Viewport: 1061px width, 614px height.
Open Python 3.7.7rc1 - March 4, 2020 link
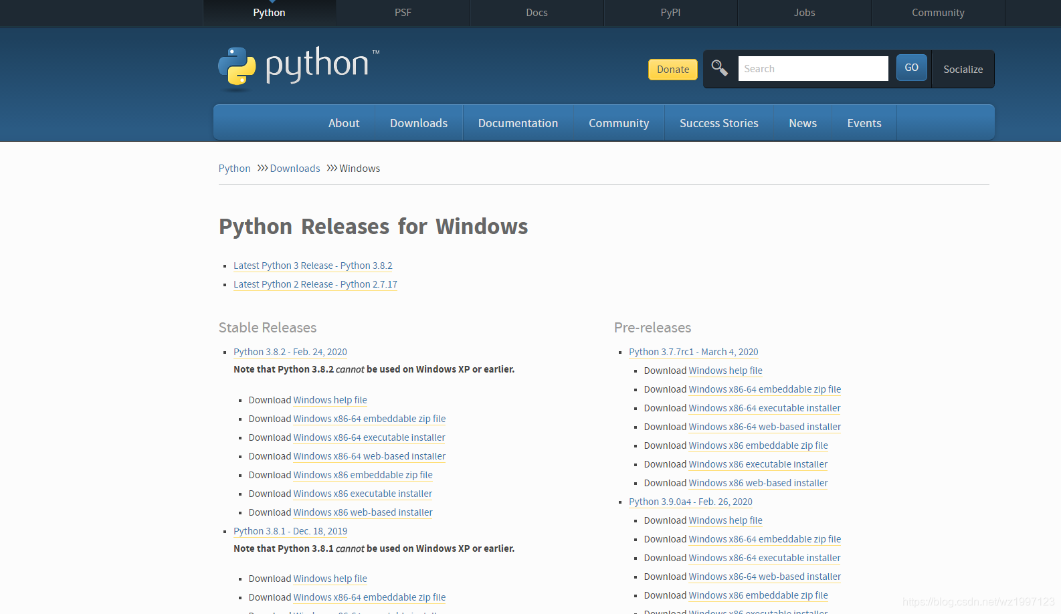coord(694,352)
